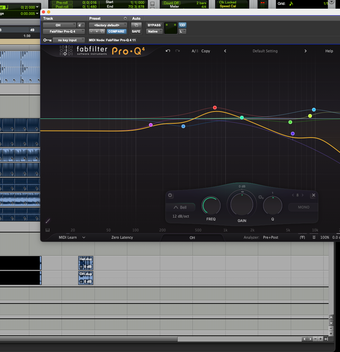Click the preset settings copy icon

pyautogui.click(x=102, y=32)
